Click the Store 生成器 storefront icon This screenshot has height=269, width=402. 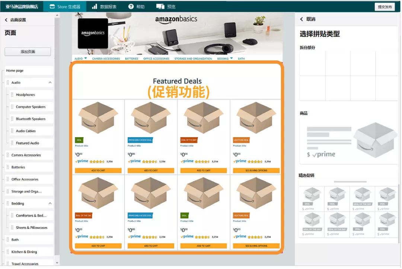52,6
